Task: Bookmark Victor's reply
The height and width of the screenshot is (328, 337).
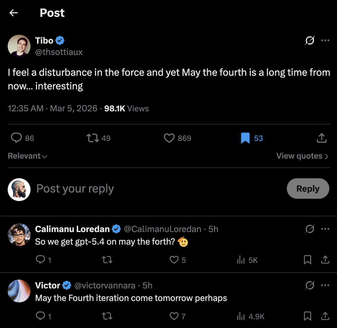Action: pos(307,316)
